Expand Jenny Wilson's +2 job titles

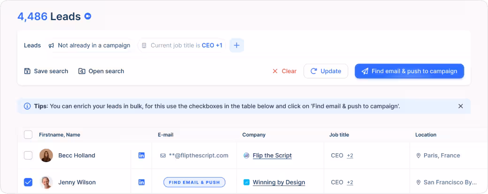[350, 182]
